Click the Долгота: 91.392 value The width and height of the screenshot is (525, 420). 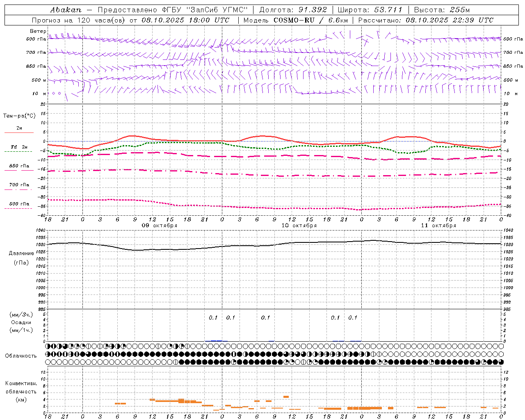[293, 9]
